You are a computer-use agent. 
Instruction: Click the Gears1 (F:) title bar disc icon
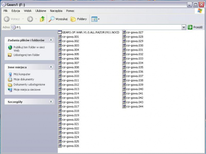pyautogui.click(x=4, y=5)
